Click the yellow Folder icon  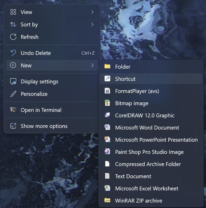(x=107, y=66)
